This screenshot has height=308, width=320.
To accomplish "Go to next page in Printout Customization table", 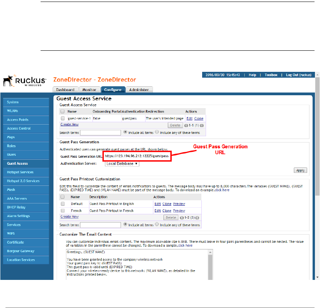I will 197,218.
